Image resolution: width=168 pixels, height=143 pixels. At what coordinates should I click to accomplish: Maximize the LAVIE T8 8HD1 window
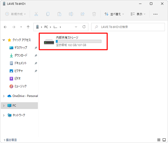[x=151, y=4]
